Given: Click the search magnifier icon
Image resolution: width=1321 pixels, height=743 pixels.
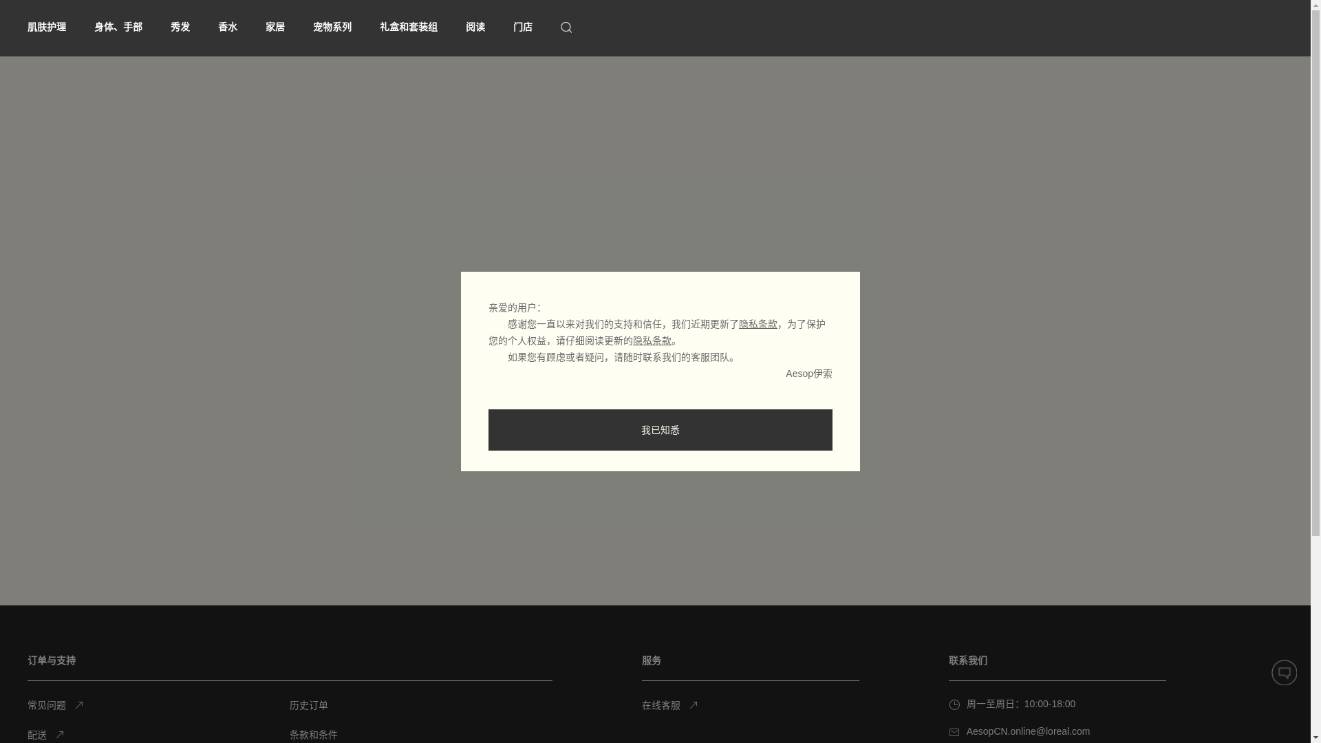Looking at the screenshot, I should click(x=566, y=28).
